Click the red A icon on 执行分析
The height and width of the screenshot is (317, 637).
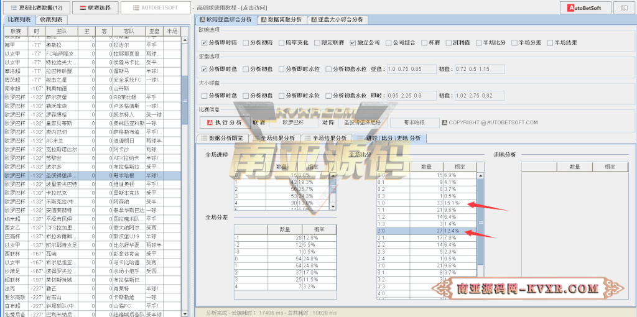coord(210,122)
